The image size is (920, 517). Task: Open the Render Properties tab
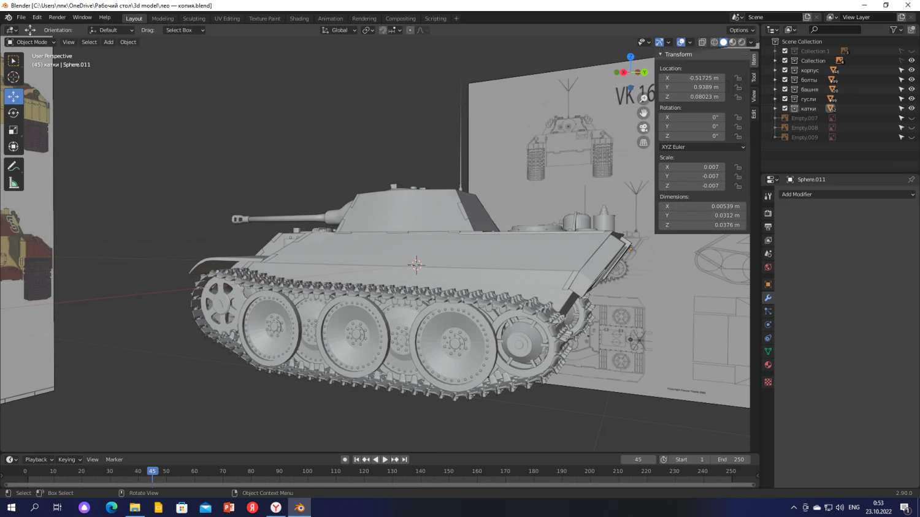point(768,213)
